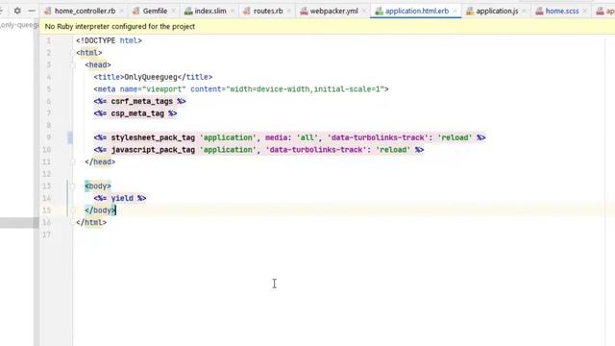Screen dimensions: 615x346
Task: Click the csrf_meta_tags line
Action: pyautogui.click(x=139, y=101)
